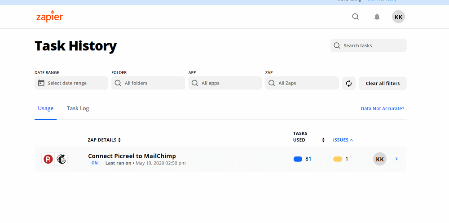Toggle the ON status badge
The image size is (449, 223).
tap(94, 163)
